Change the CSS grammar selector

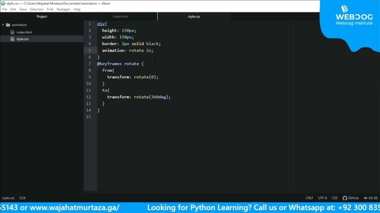pos(335,198)
